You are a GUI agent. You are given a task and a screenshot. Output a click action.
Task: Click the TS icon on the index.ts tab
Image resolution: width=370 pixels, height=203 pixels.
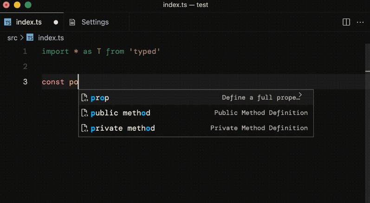pyautogui.click(x=8, y=22)
